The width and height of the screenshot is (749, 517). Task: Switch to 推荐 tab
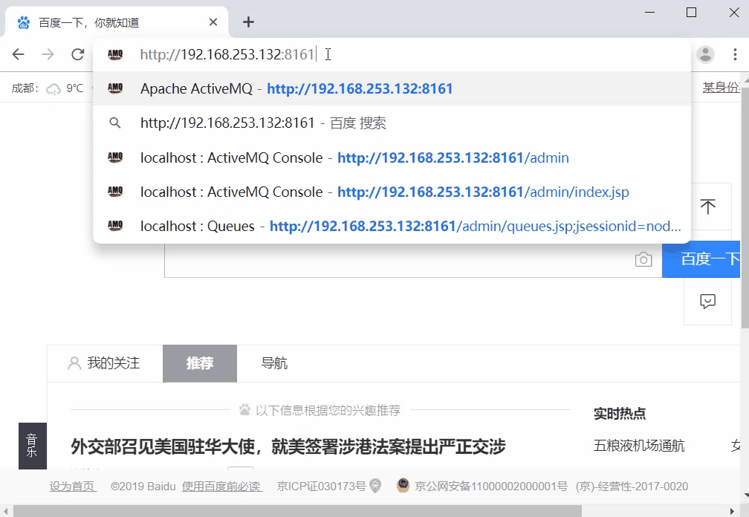tap(200, 363)
